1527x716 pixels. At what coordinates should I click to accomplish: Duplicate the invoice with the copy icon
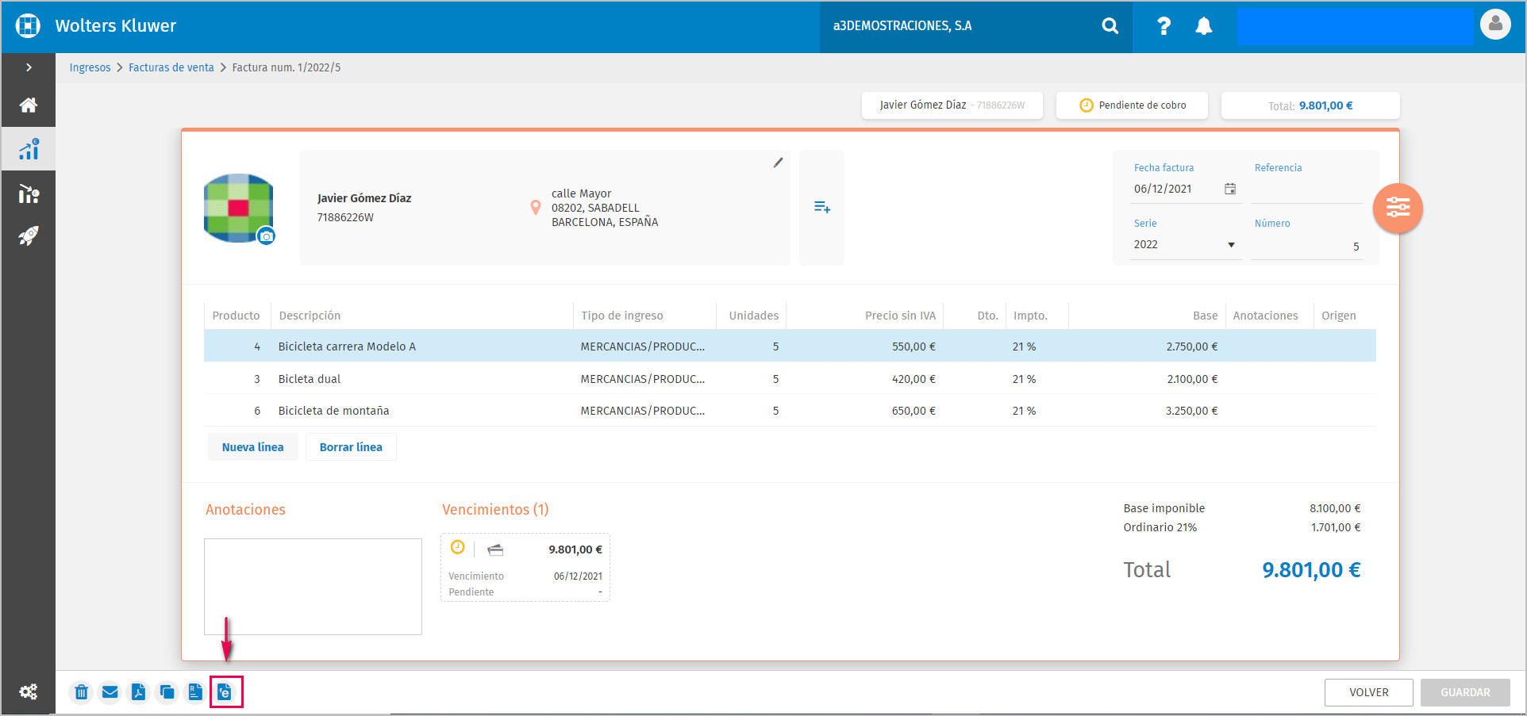click(167, 692)
